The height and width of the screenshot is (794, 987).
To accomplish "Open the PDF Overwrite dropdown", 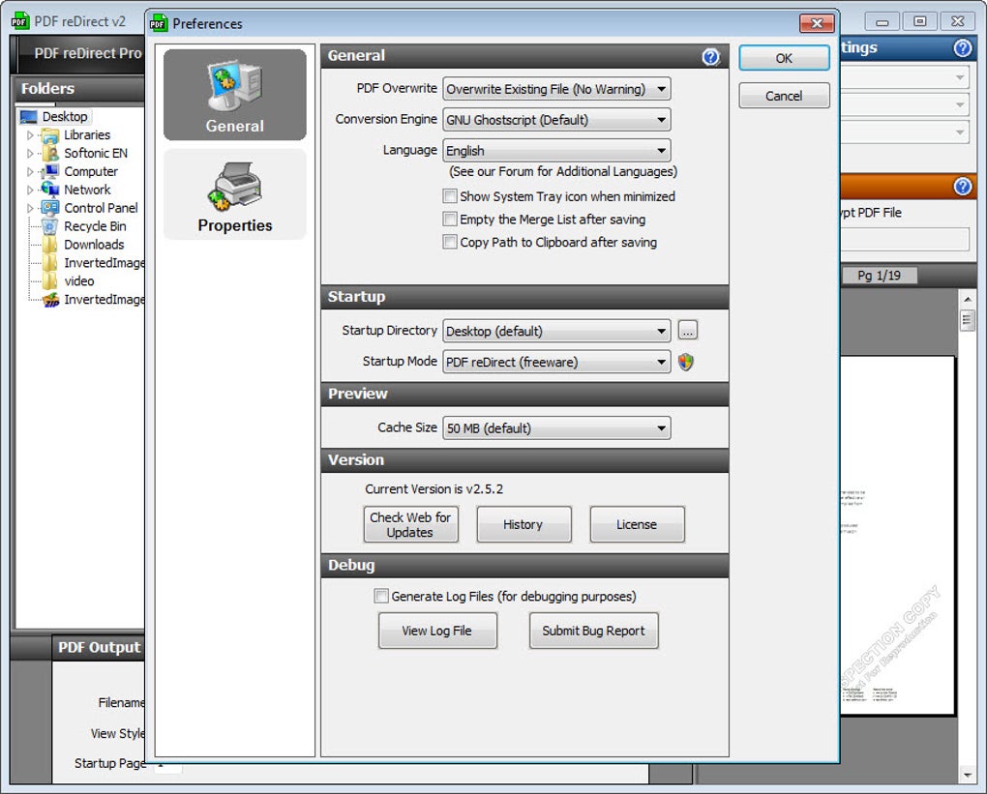I will click(556, 89).
